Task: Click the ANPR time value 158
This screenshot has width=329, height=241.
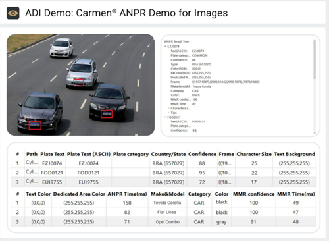Action: [127, 203]
